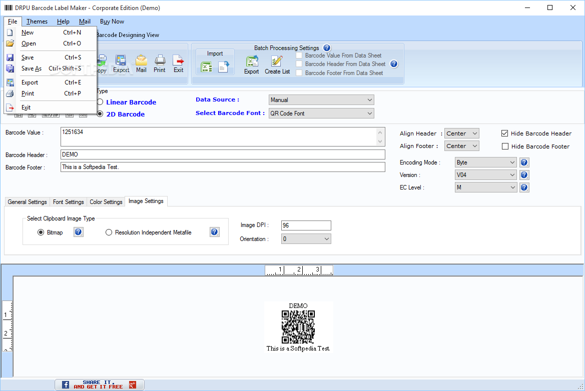585x391 pixels.
Task: Click the Open folder icon in File menu
Action: pos(10,43)
